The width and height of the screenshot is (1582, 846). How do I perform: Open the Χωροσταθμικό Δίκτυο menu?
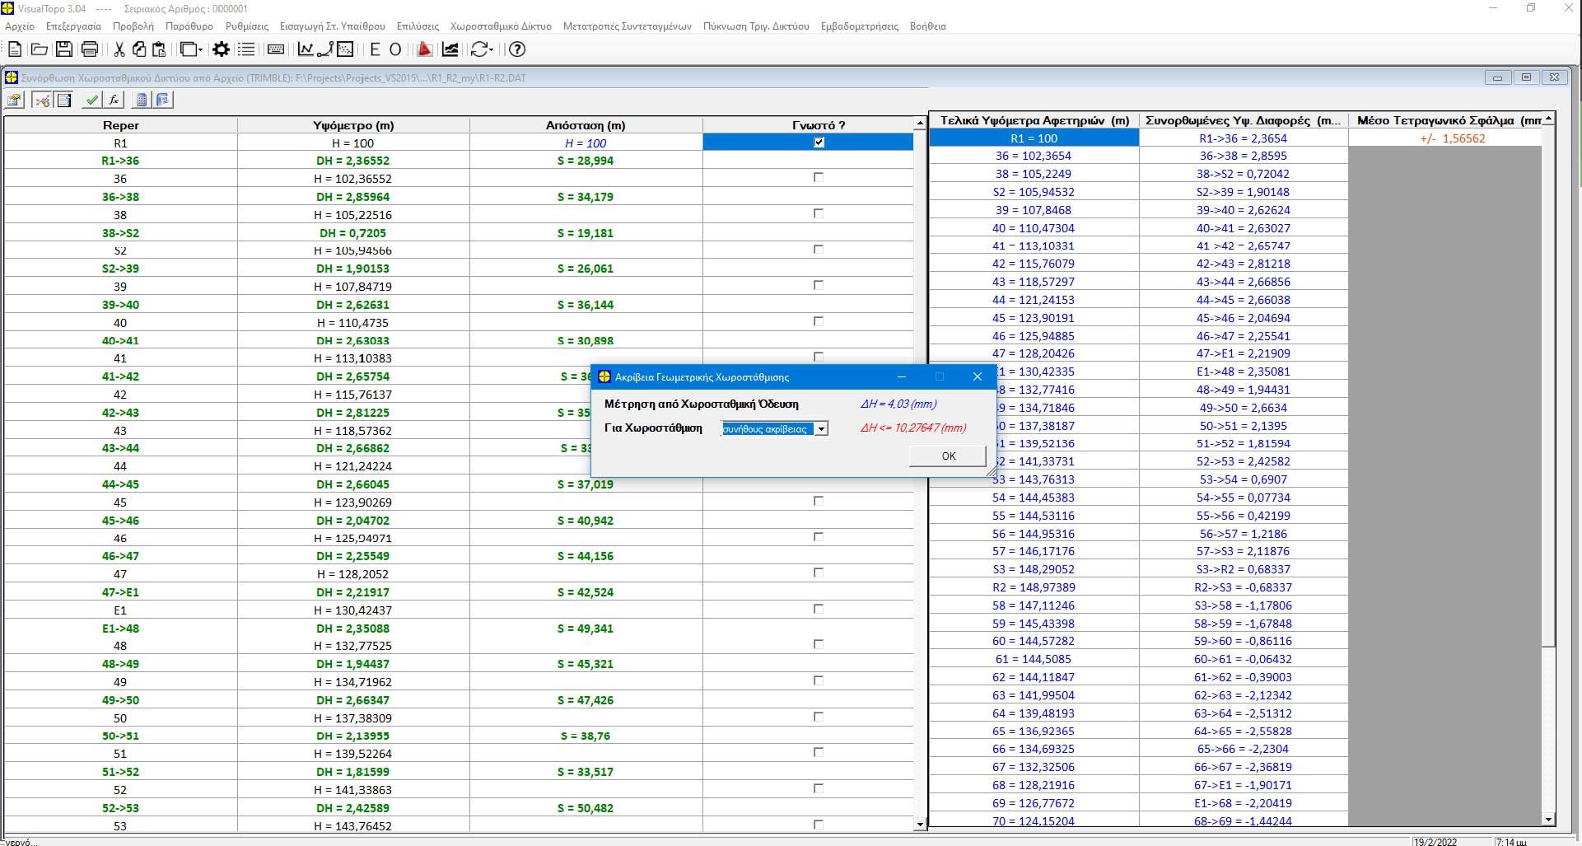point(501,26)
